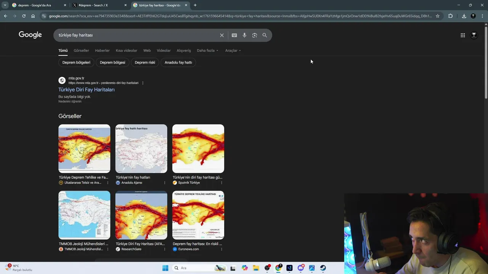Click the browser address bar
The height and width of the screenshot is (274, 488).
tap(240, 16)
